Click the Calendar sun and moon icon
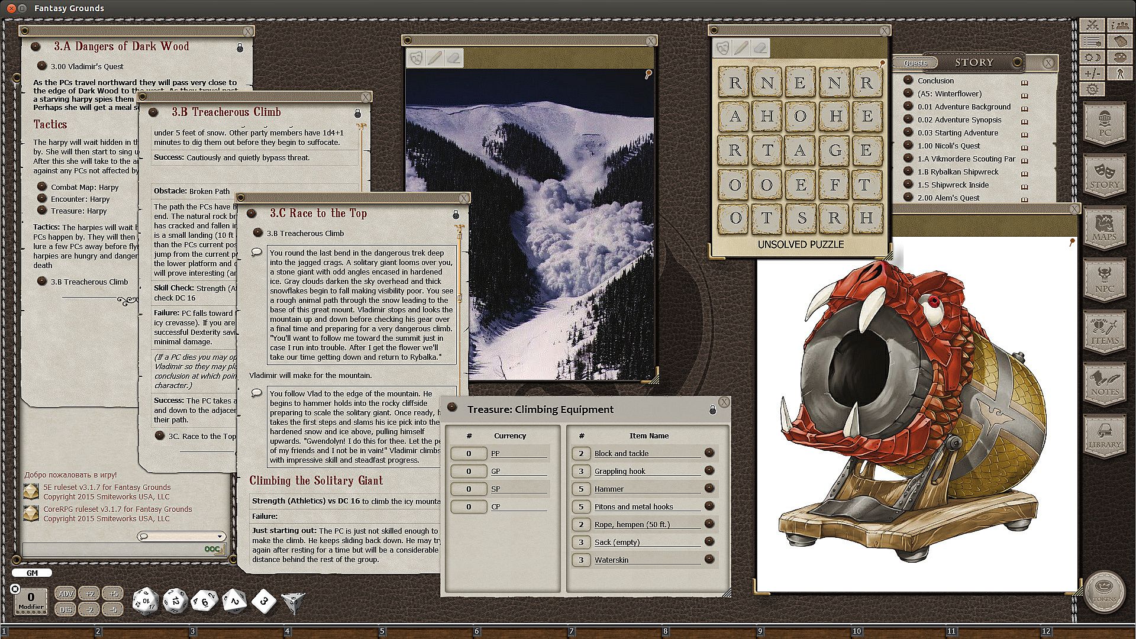Viewport: 1136px width, 639px height. coord(1092,57)
